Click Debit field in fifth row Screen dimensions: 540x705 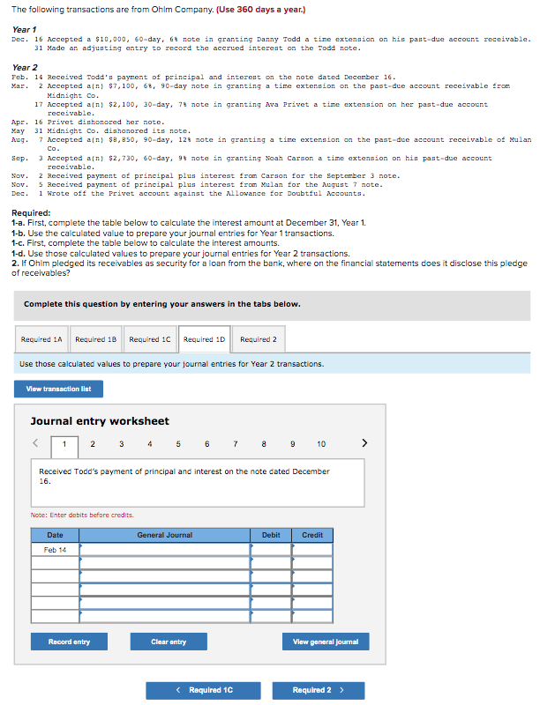271,603
